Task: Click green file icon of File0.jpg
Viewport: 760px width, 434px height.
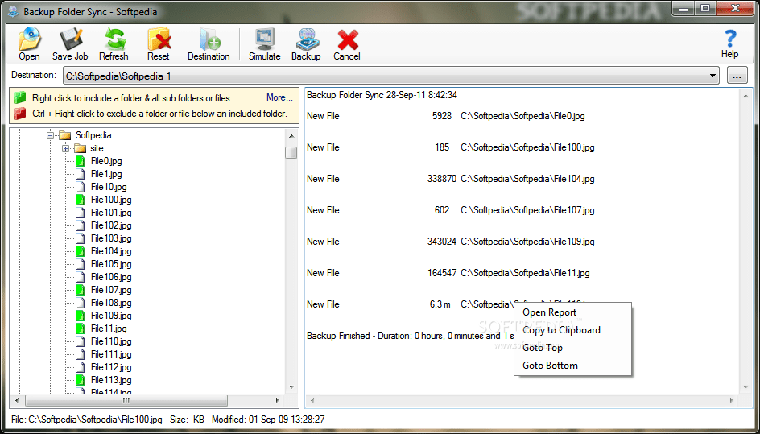Action: [x=80, y=161]
